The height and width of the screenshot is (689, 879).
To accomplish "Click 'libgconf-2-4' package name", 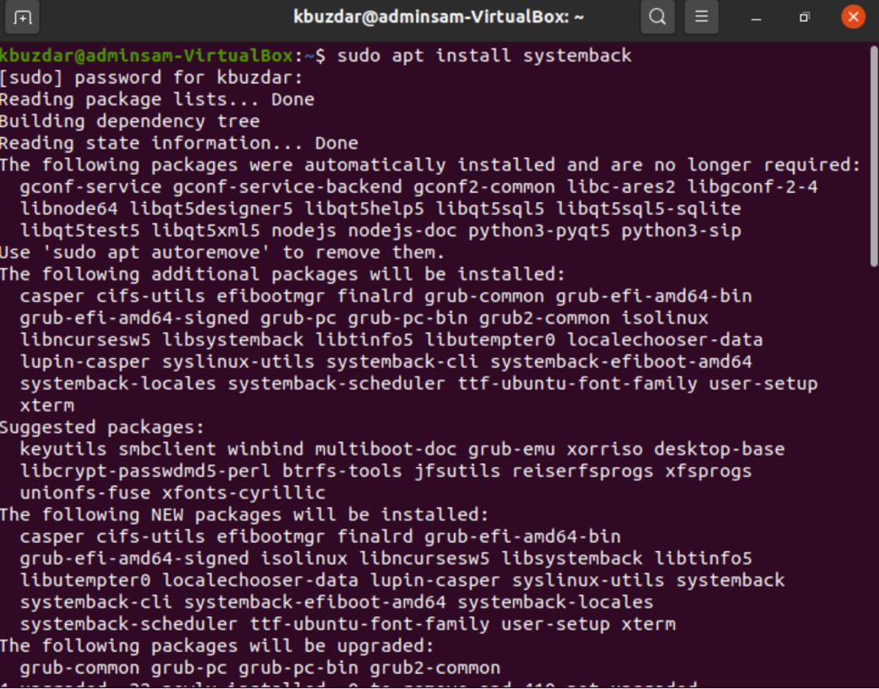I will pos(753,187).
